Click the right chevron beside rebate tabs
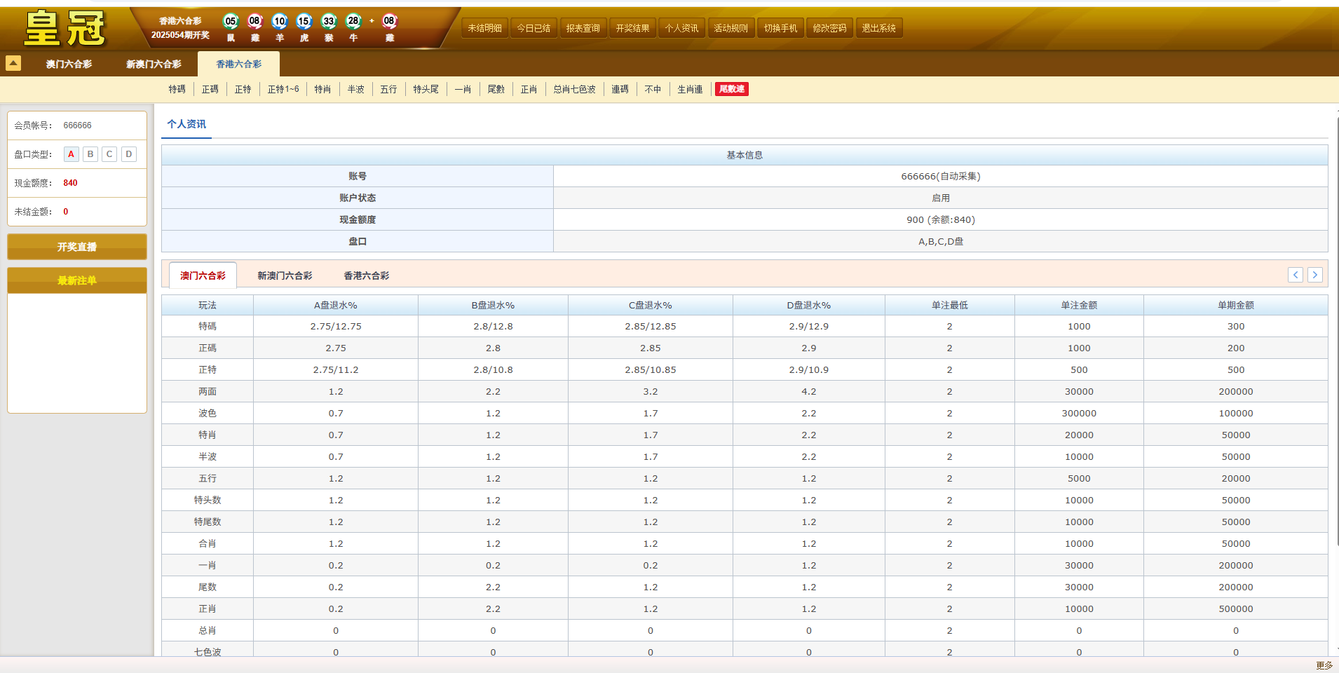This screenshot has width=1339, height=673. [1315, 275]
